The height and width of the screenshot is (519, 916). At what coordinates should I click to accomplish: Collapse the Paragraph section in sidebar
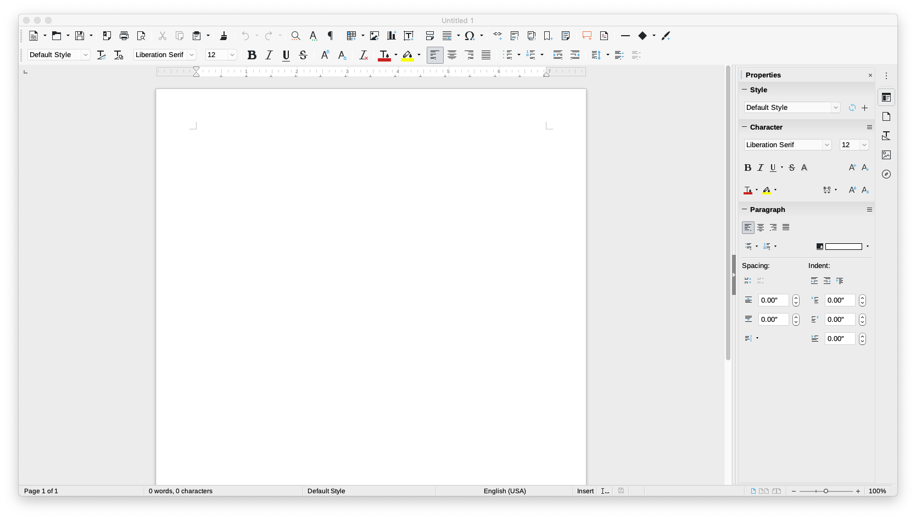[x=745, y=209]
